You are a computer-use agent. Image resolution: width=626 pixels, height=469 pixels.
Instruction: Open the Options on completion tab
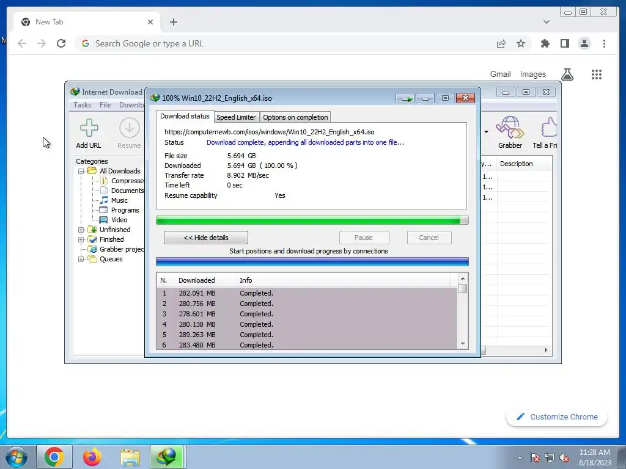click(x=295, y=117)
